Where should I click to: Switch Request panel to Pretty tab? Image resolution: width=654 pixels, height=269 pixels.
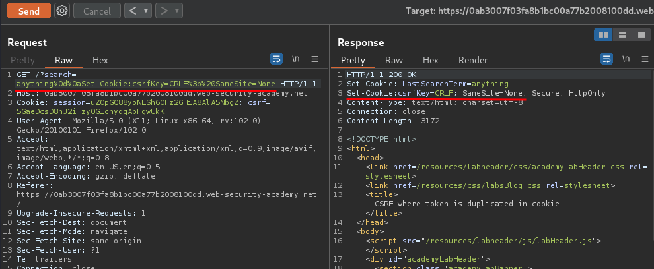point(22,61)
